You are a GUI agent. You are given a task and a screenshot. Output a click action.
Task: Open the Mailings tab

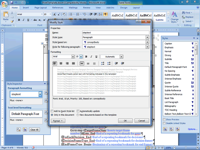(x=73, y=7)
